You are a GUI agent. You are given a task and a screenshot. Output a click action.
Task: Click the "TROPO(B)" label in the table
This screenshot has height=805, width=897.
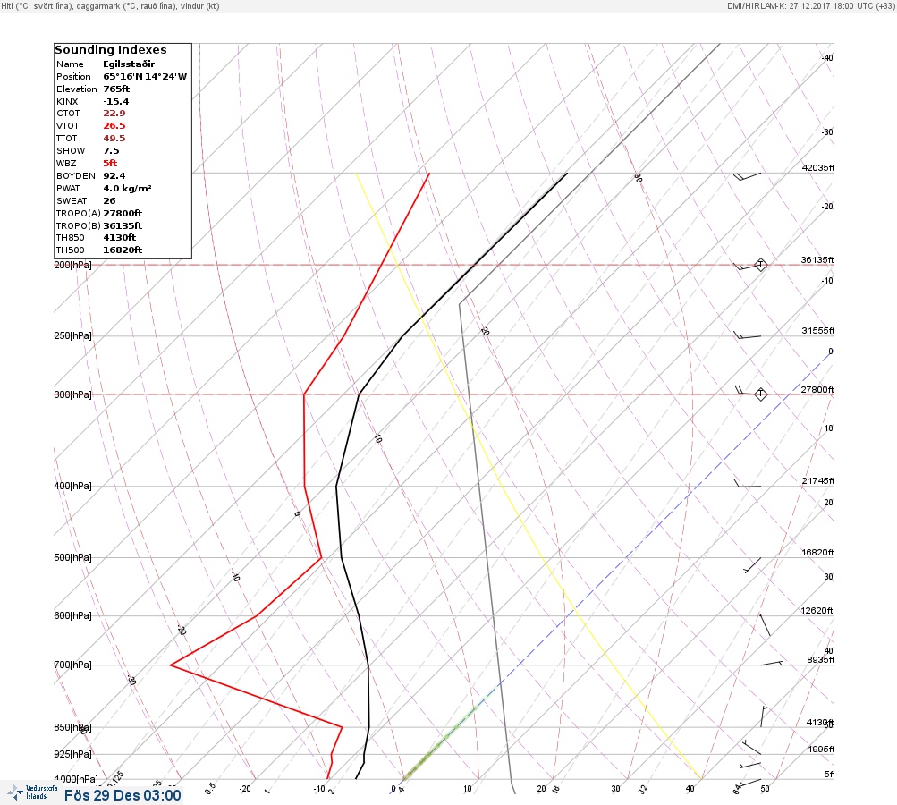(79, 226)
